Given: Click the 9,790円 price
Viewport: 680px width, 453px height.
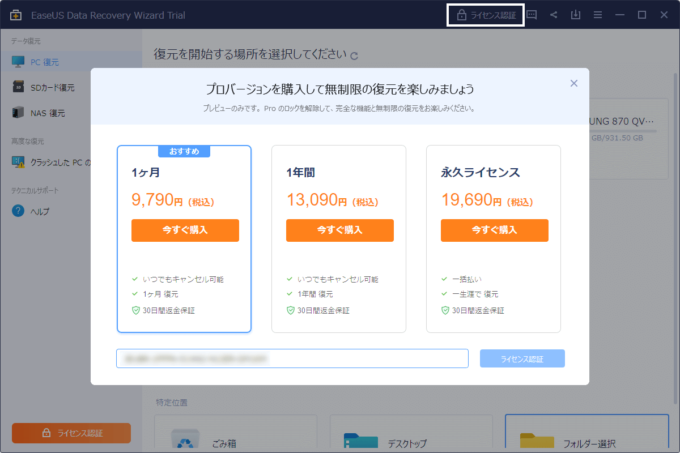Looking at the screenshot, I should pyautogui.click(x=173, y=200).
